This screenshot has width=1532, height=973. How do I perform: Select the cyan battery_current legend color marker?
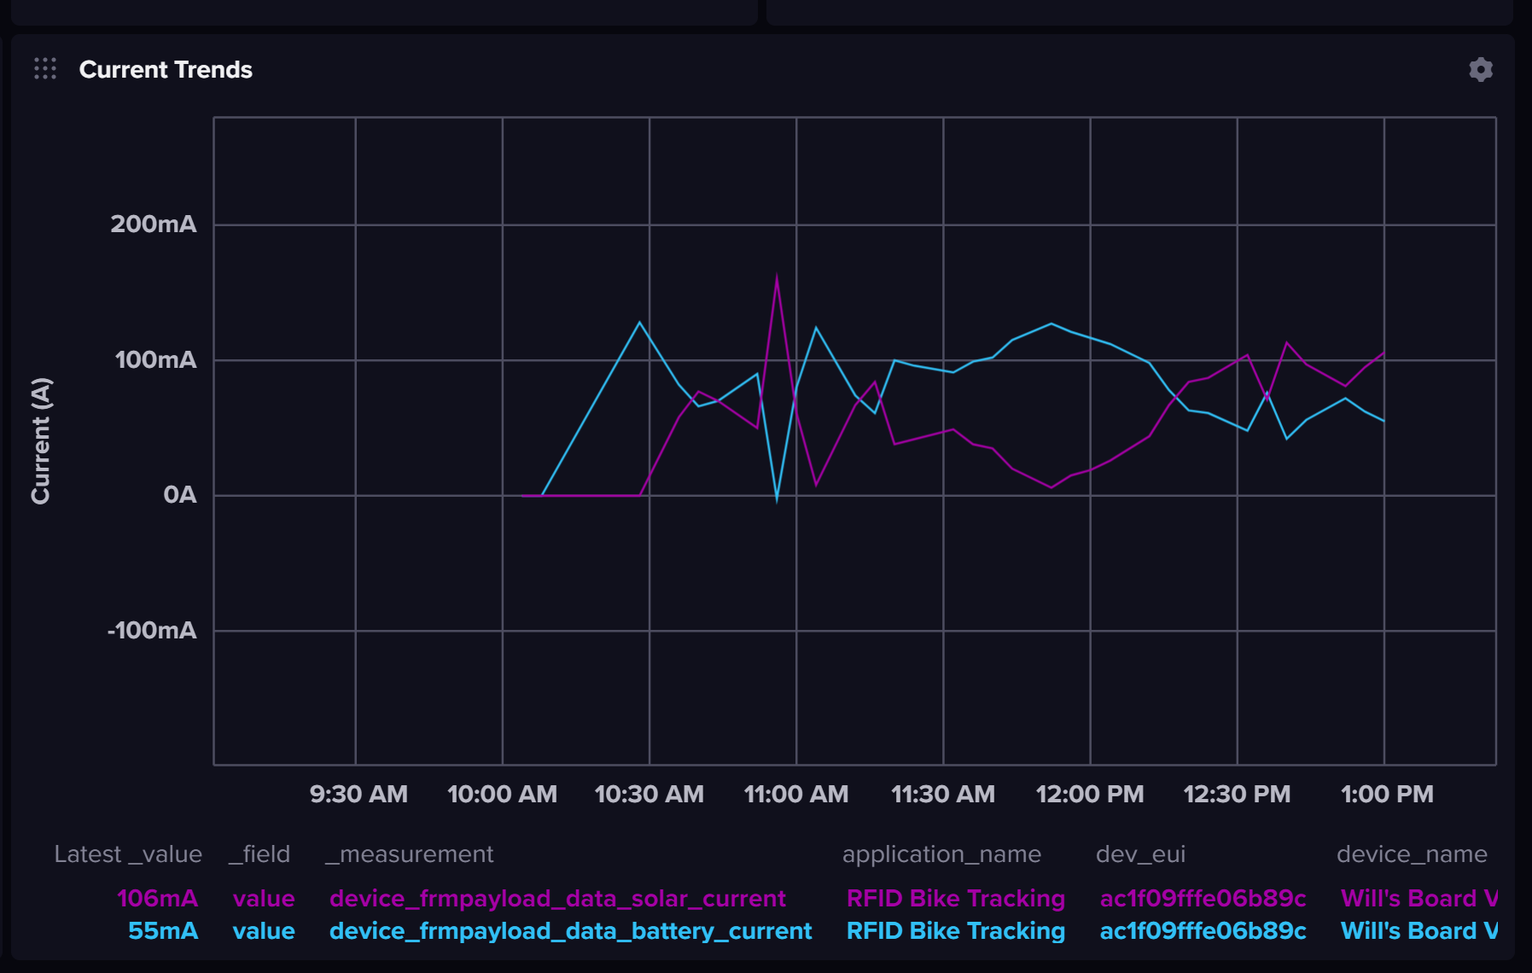click(164, 930)
